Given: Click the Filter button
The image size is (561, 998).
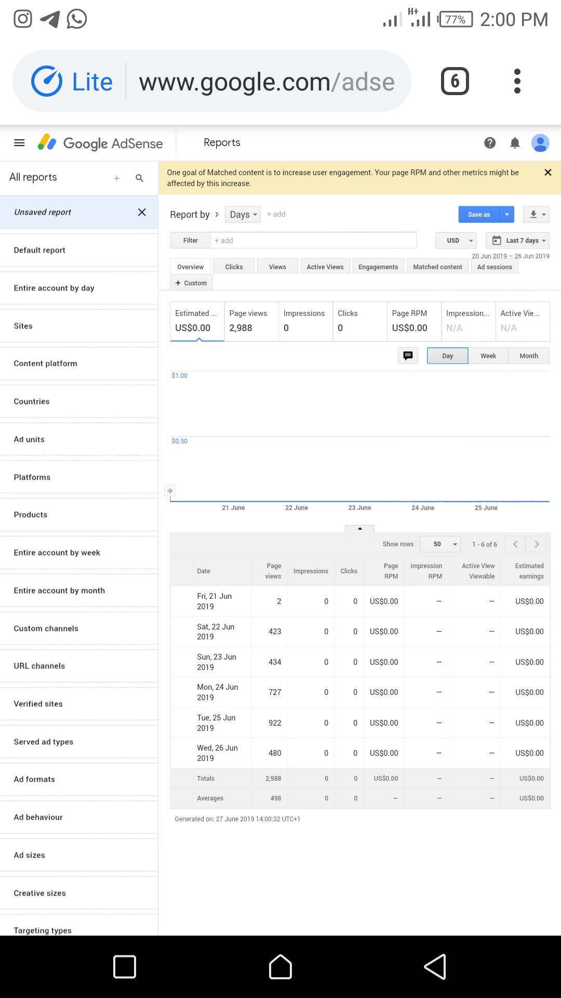Looking at the screenshot, I should [191, 241].
